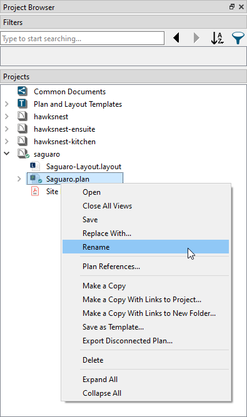The height and width of the screenshot is (417, 247).
Task: Click the forward arrow filter navigation icon
Action: pyautogui.click(x=196, y=37)
